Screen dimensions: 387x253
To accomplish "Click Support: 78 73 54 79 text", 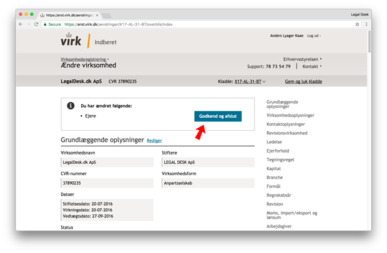I will point(269,67).
